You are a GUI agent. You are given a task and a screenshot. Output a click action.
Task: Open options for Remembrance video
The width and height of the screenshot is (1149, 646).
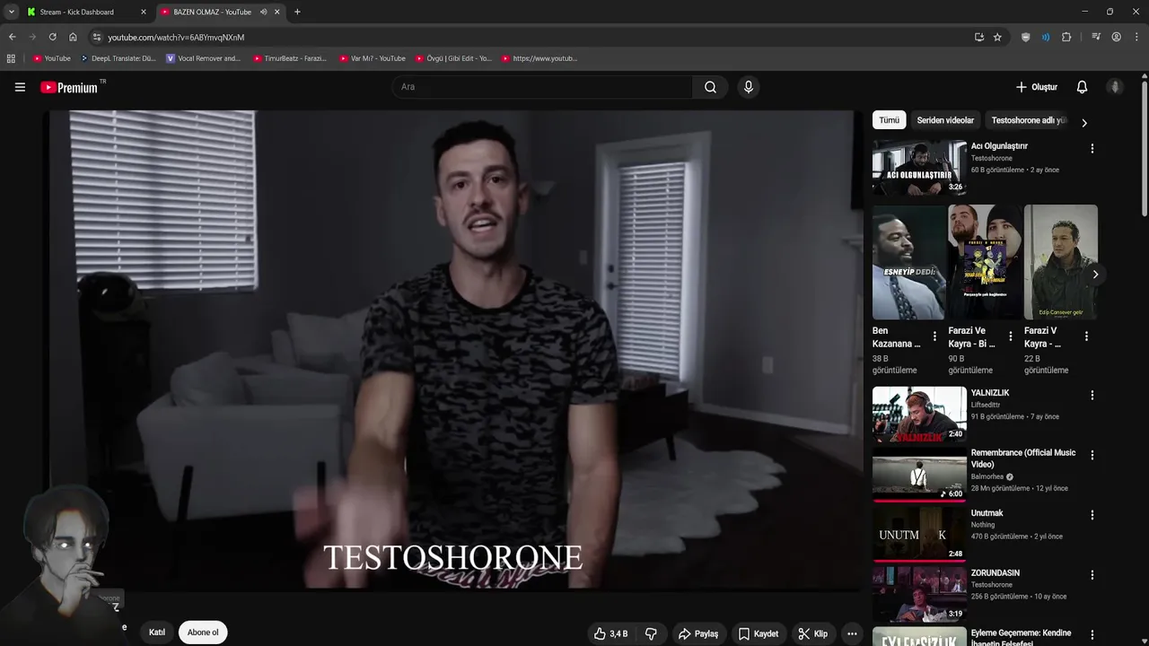1092,455
